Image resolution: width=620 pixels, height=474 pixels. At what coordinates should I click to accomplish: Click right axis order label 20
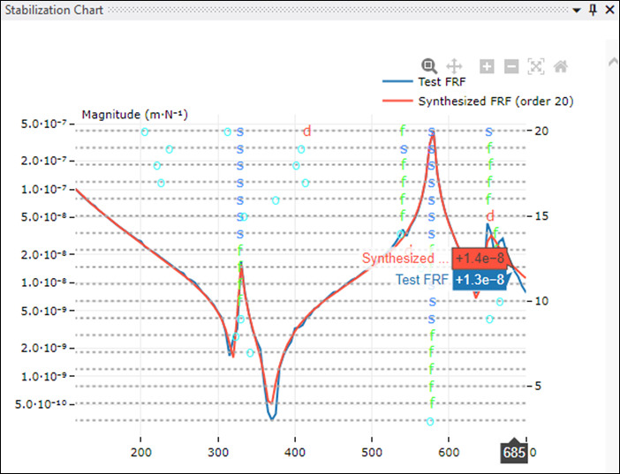[x=541, y=131]
